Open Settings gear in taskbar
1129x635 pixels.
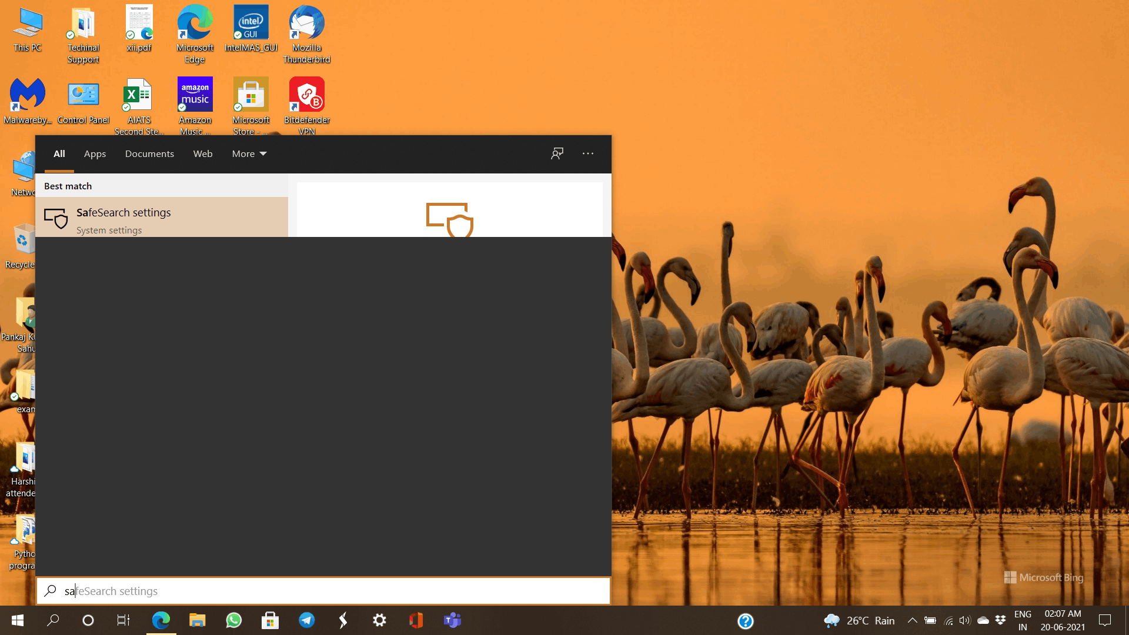(380, 620)
